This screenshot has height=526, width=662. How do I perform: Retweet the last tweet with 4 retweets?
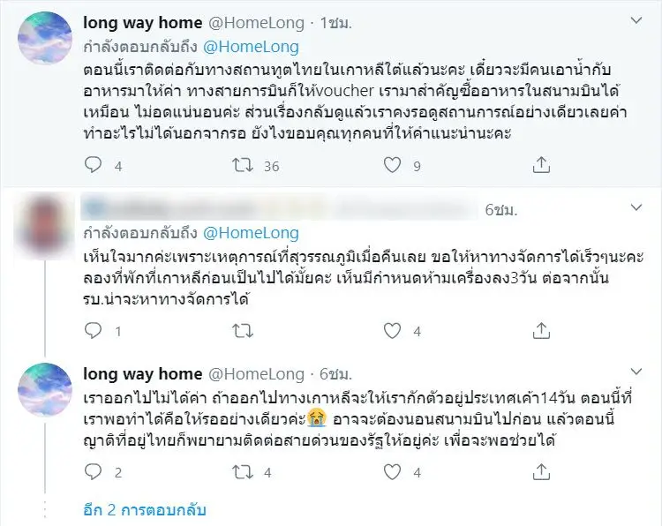pyautogui.click(x=240, y=472)
